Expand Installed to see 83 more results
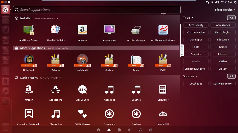Image resolution: width=238 pixels, height=133 pixels. pyautogui.click(x=47, y=18)
